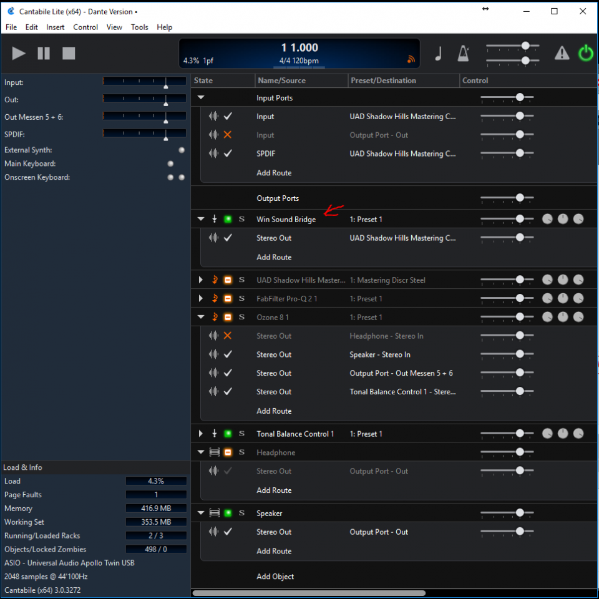Click the broadcast icon in the transport display
Viewport: 599px width, 599px height.
pyautogui.click(x=411, y=59)
